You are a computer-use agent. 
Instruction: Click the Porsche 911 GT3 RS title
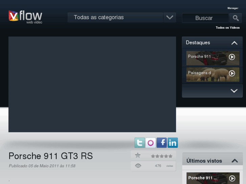51,156
